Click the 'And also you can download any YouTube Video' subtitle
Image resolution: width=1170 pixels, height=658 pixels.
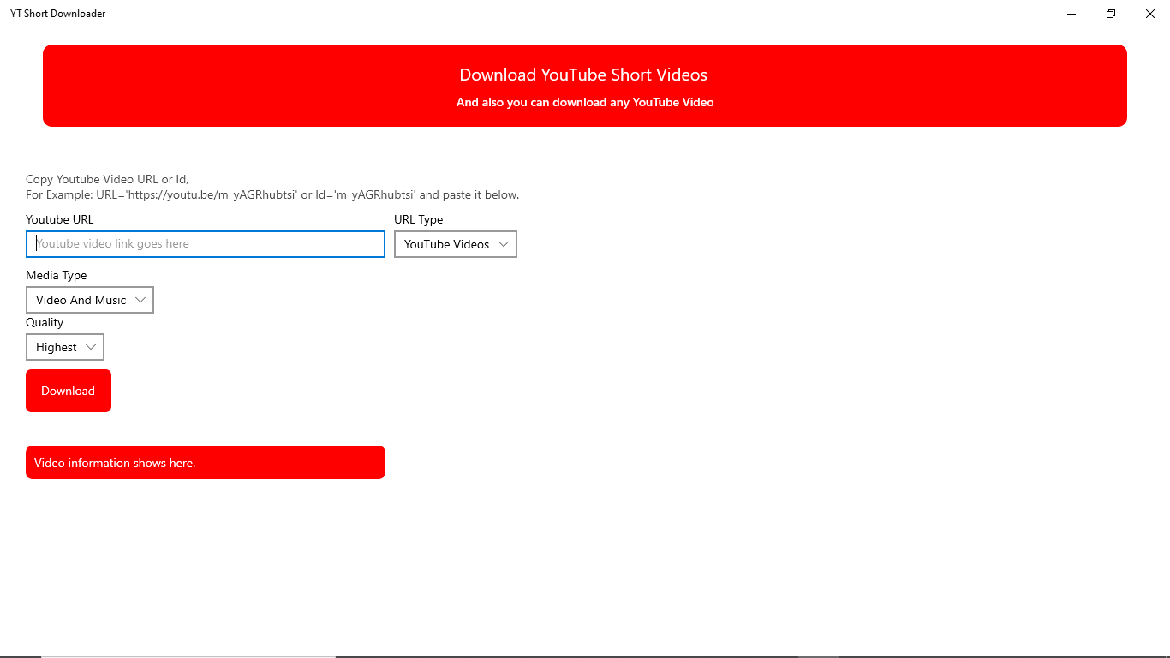[585, 102]
